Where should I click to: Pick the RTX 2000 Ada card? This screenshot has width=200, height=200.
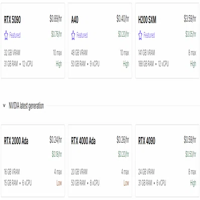click(x=33, y=161)
